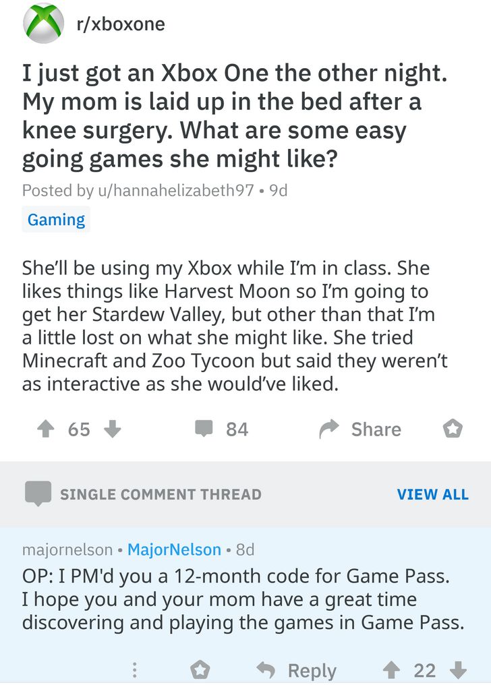The image size is (491, 685).
Task: Select the Gaming flair tag
Action: pos(56,220)
